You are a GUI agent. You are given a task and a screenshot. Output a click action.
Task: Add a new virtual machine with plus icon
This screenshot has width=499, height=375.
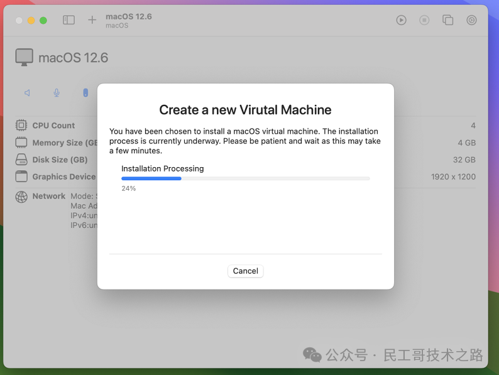[92, 20]
